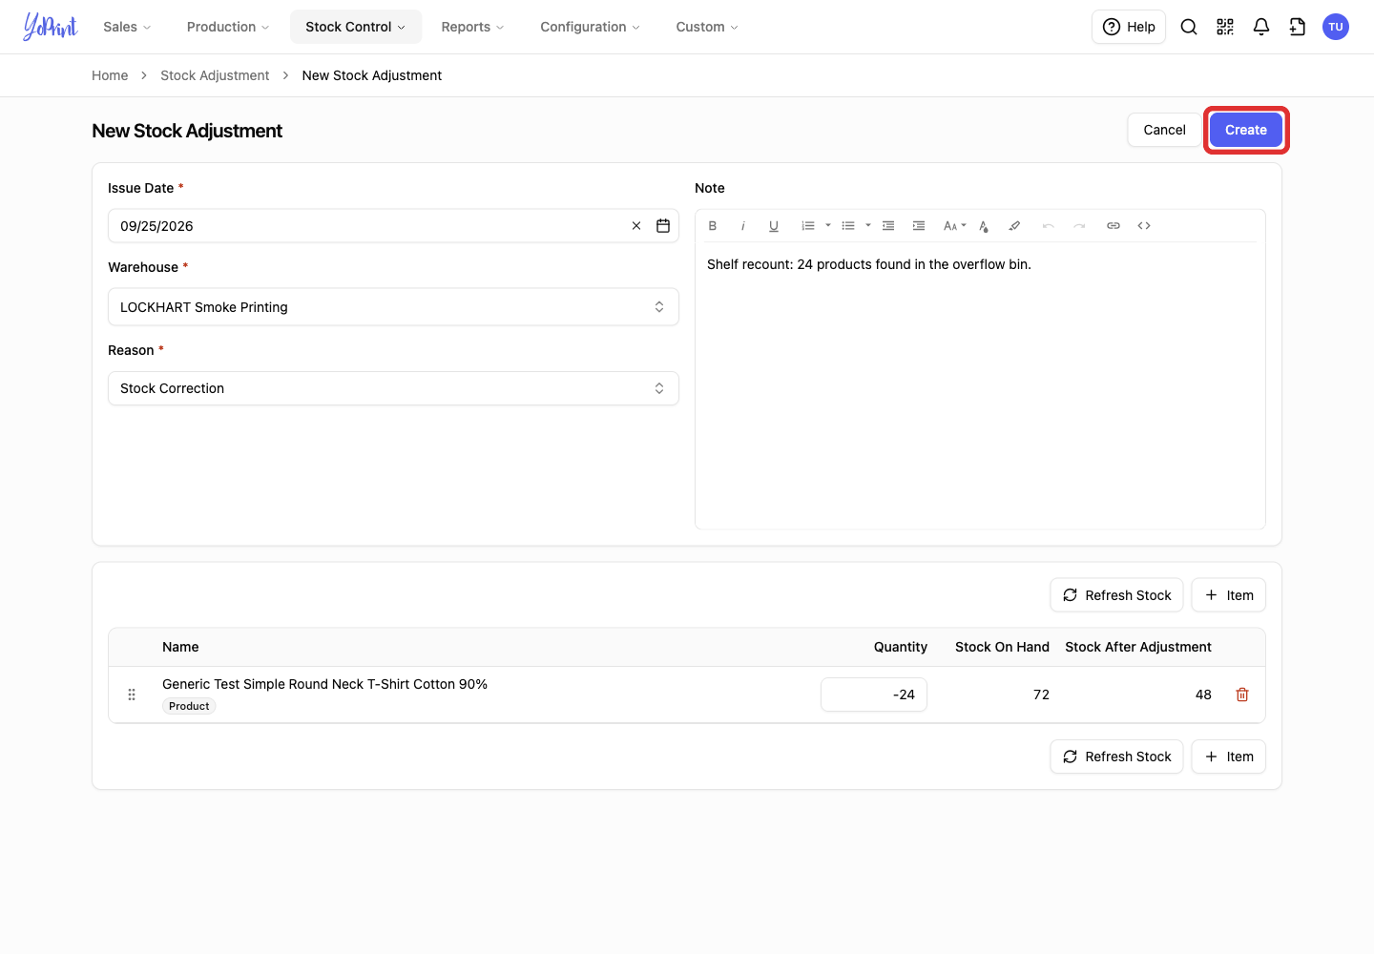Go to the YoPrint logo home
The height and width of the screenshot is (954, 1374).
point(51,27)
